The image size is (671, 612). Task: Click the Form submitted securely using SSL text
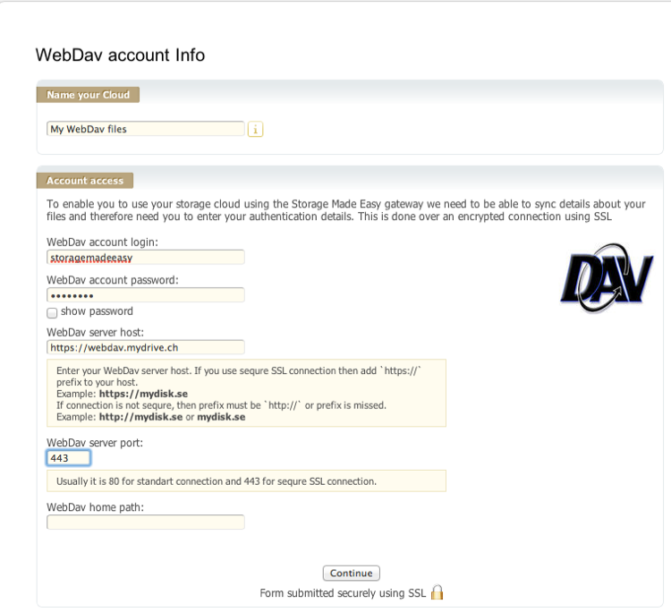coord(343,593)
